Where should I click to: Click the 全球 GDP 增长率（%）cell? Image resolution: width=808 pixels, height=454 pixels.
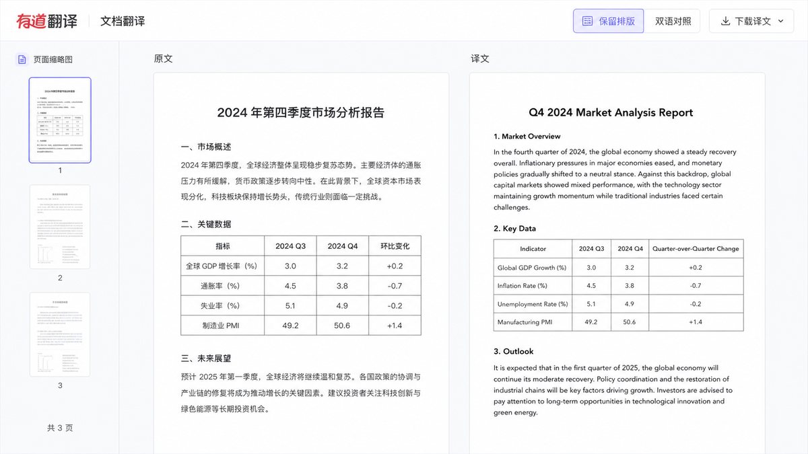click(223, 266)
